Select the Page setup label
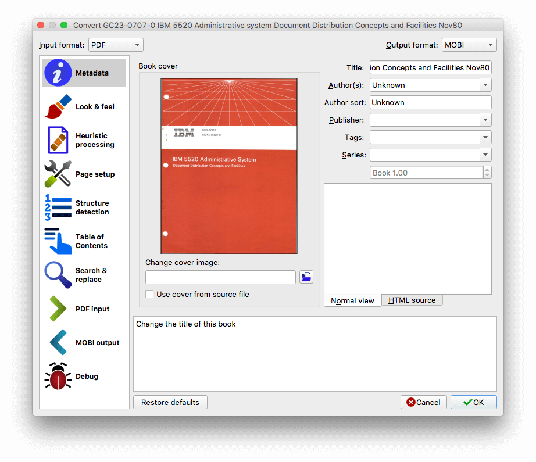The height and width of the screenshot is (462, 536). pos(95,174)
